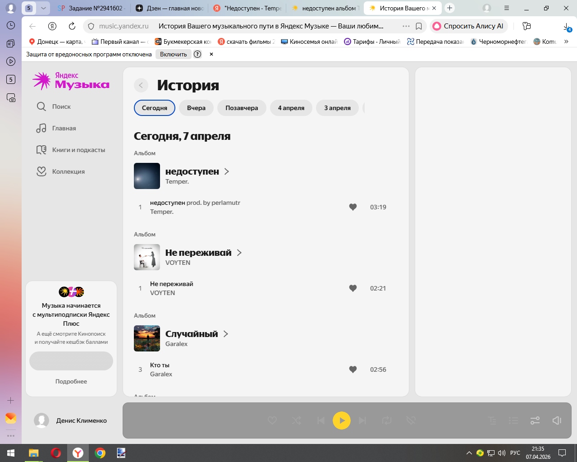
Task: Open lyrics view in player bar
Action: click(x=492, y=420)
